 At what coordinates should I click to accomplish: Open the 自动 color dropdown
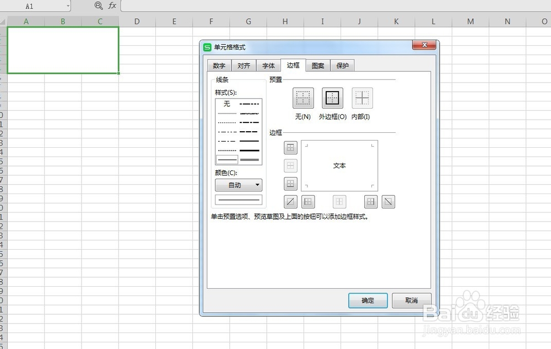(239, 185)
